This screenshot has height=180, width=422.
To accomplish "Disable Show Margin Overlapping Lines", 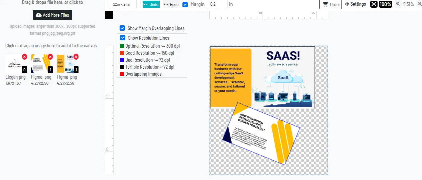I will [x=122, y=28].
